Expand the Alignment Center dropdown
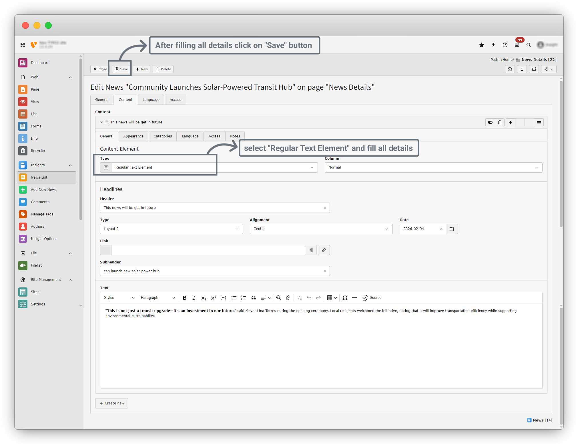Screen dimensions: 578x444 [321, 229]
